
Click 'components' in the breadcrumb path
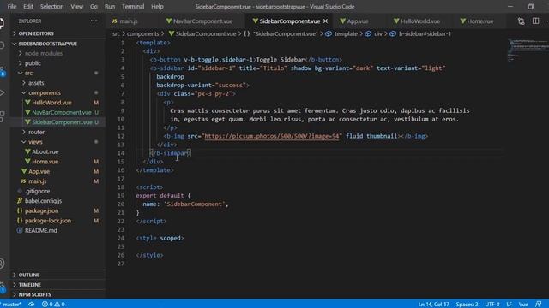click(142, 34)
